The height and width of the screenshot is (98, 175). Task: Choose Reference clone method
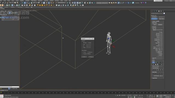(x=88, y=52)
